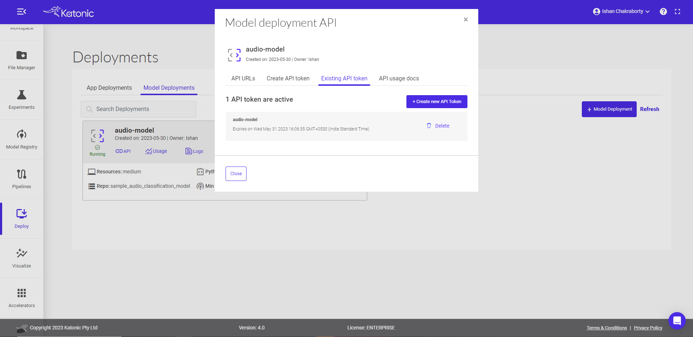Image resolution: width=693 pixels, height=337 pixels.
Task: Click the '1 API token are active' text
Action: pyautogui.click(x=259, y=99)
